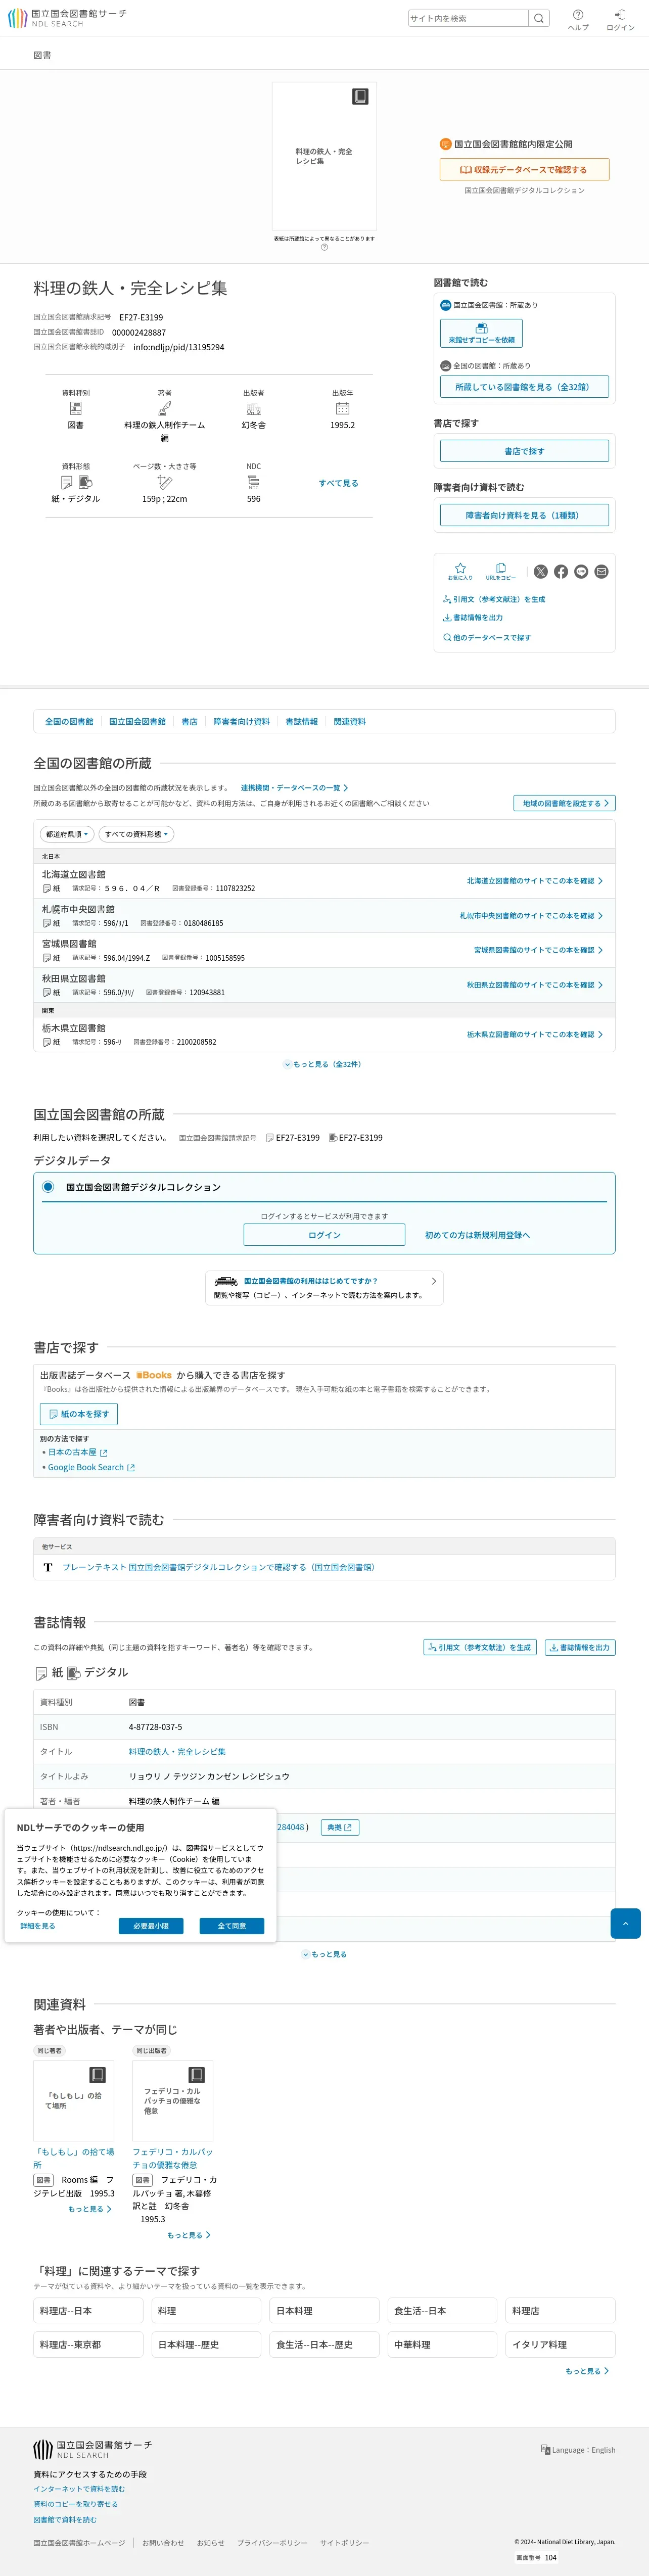Click 収録元データベースで確認する button

point(524,170)
